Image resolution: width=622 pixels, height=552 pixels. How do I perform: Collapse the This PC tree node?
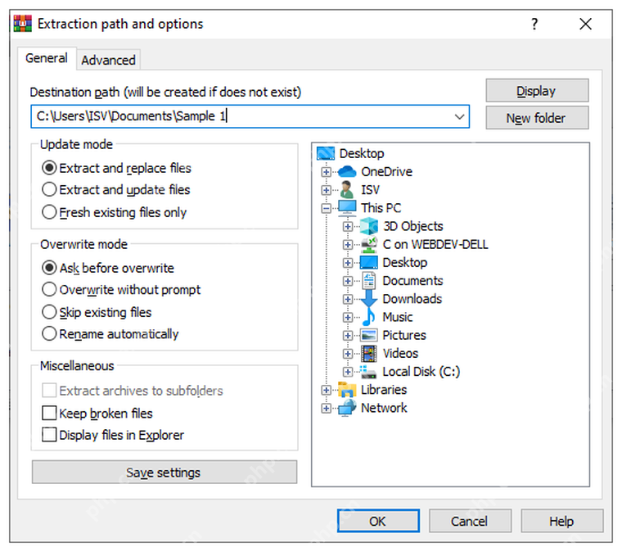tap(326, 208)
